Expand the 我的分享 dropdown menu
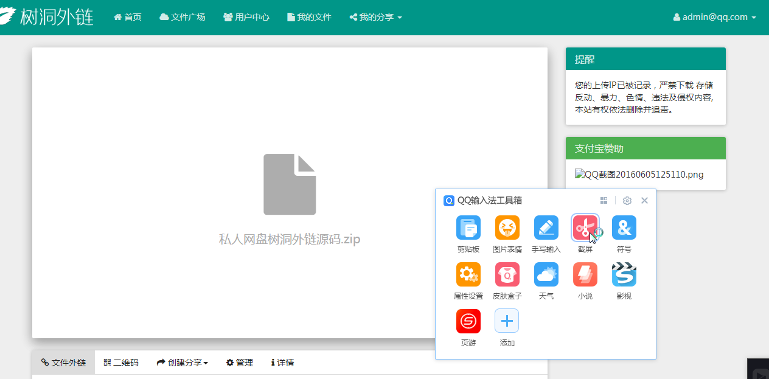 coord(375,17)
